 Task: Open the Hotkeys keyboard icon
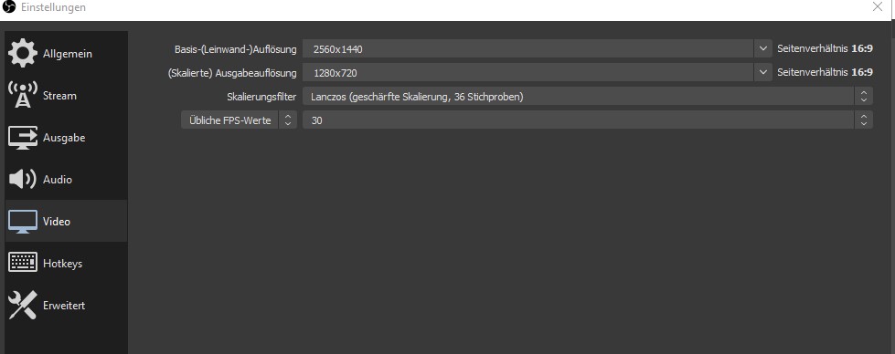click(x=23, y=263)
